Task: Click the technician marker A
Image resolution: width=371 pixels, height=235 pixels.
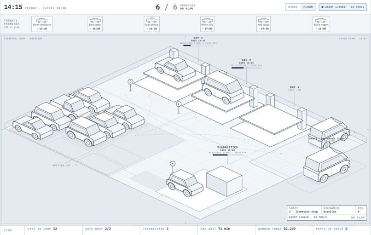Action: coord(173,164)
